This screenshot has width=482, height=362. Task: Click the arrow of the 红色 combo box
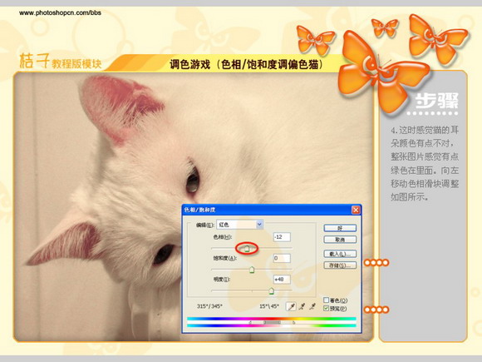(x=259, y=225)
